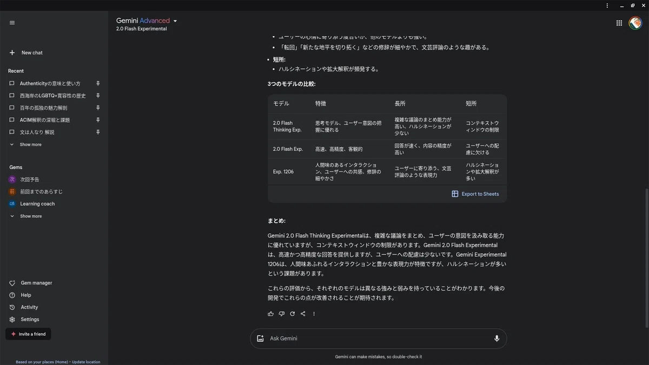Open the 前回までのあらすじ gem
Screen dimensions: 649x365
41,191
